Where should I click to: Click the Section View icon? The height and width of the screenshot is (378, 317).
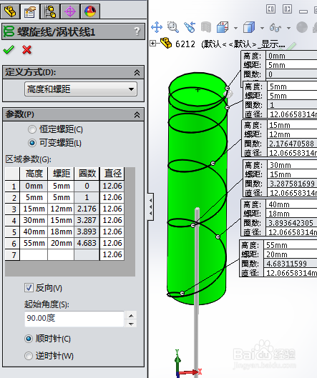[206, 27]
